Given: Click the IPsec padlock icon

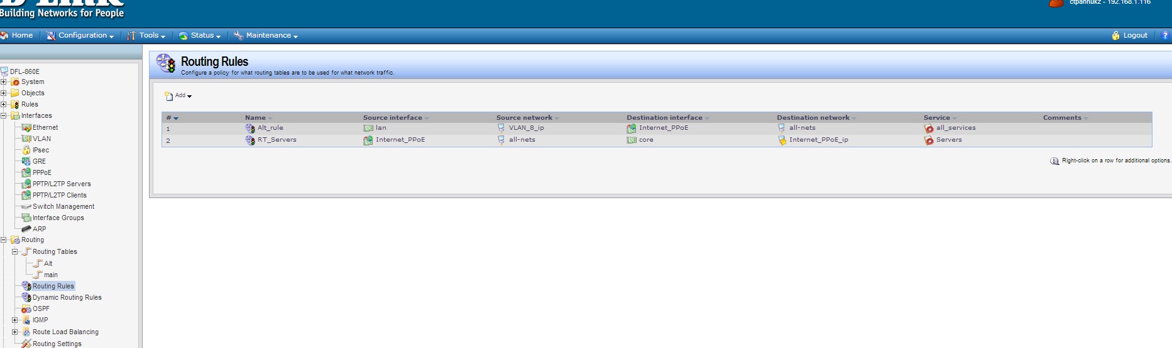Looking at the screenshot, I should [26, 150].
